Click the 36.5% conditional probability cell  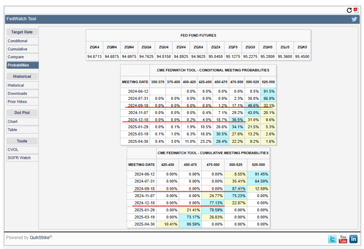click(237, 120)
